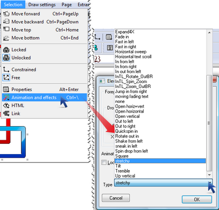Click the Move forward icon
This screenshot has width=219, height=210.
(x=6, y=14)
